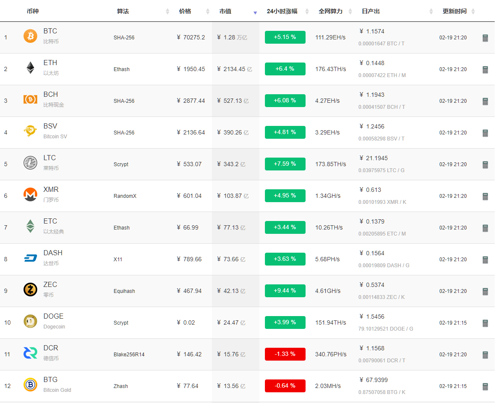Screen dimensions: 502x403
Task: Click the BSV Bitcoin SV logo
Action: tap(30, 131)
